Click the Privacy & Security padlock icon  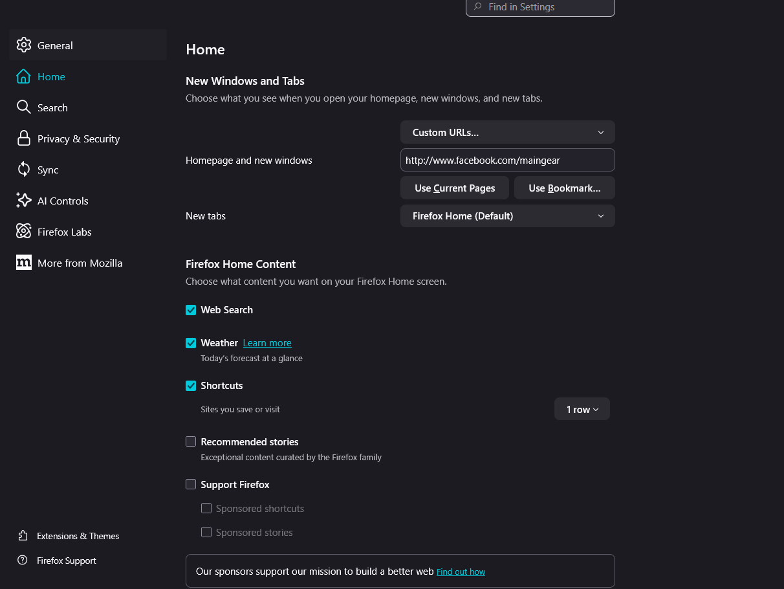point(24,139)
